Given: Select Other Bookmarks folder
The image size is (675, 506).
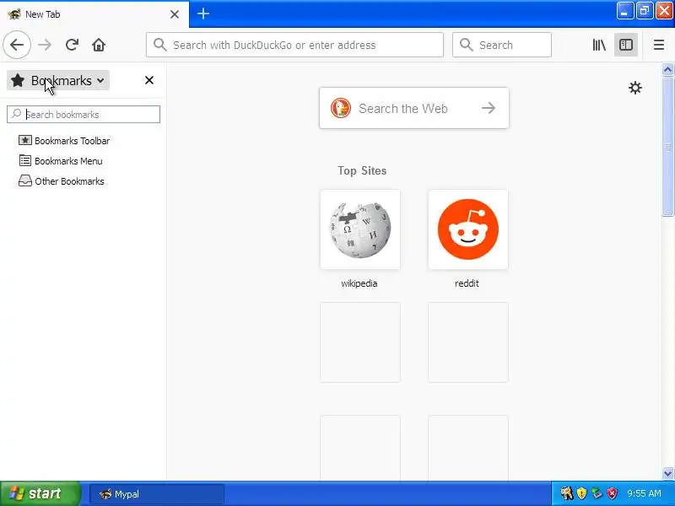Looking at the screenshot, I should (61, 181).
